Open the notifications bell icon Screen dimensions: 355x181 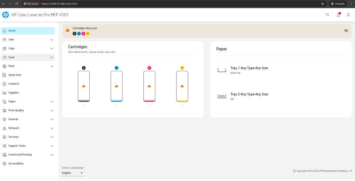pyautogui.click(x=338, y=15)
